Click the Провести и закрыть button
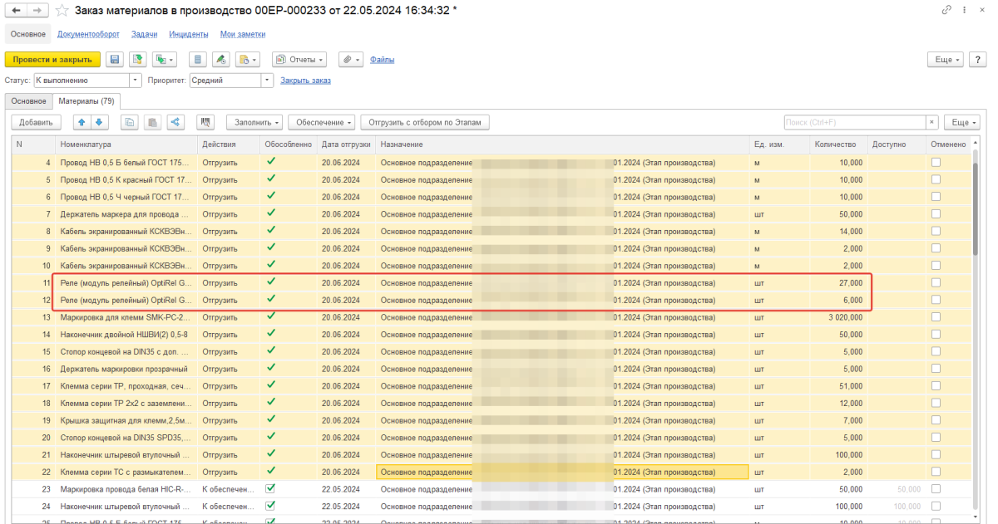Viewport: 998px width, 524px height. point(52,60)
